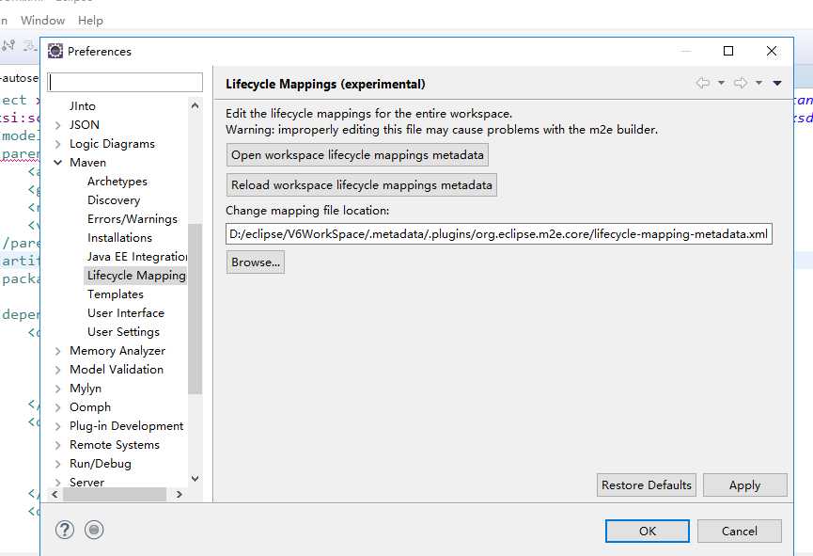Screen dimensions: 813x556
Task: Select the Maven preferences item
Action: click(x=87, y=163)
